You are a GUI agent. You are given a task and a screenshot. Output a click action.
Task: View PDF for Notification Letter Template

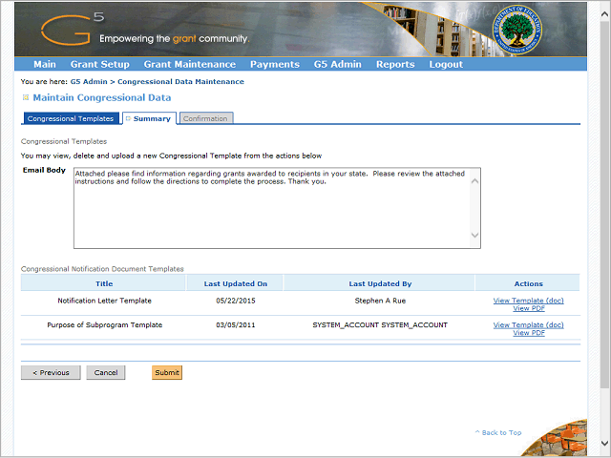529,308
